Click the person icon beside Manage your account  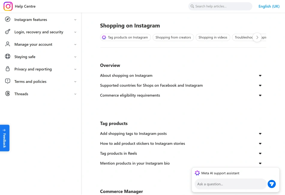point(7,44)
